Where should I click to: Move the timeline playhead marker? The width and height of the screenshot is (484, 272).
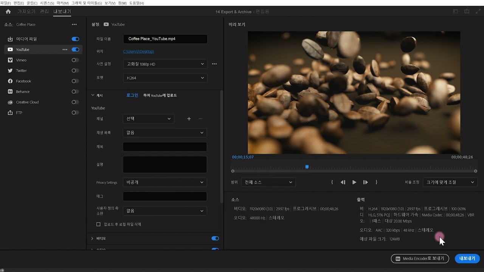click(307, 167)
